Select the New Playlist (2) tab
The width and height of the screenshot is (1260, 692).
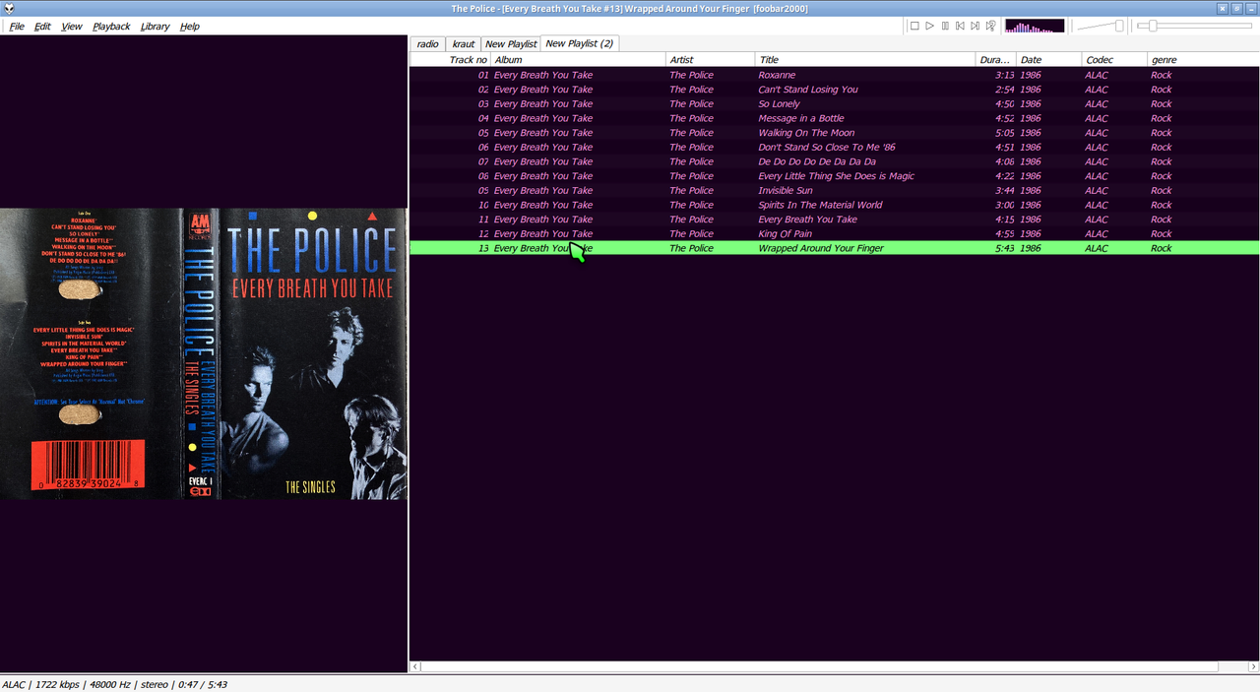580,43
